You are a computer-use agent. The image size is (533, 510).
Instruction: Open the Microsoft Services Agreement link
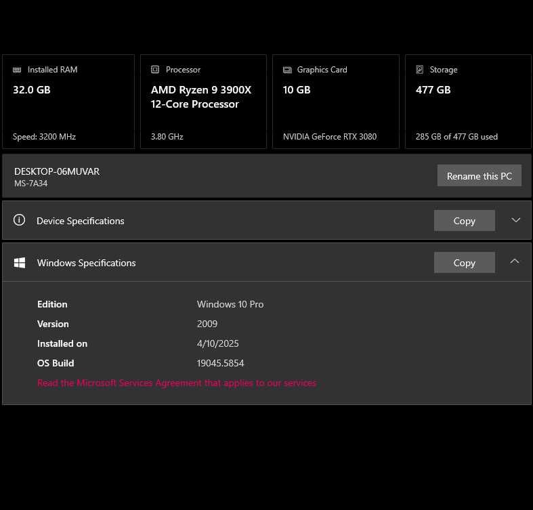(177, 383)
